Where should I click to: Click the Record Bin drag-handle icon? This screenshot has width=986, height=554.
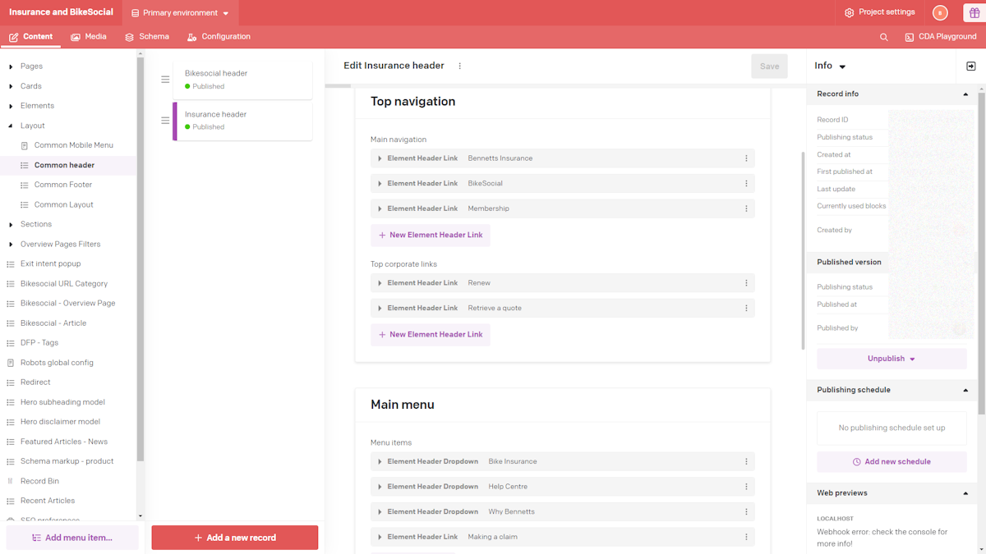pos(11,481)
